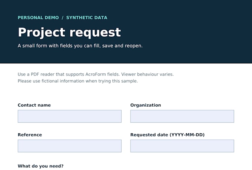Click the Contact name input field
Viewport: 252px width, 170px height.
[x=70, y=116]
